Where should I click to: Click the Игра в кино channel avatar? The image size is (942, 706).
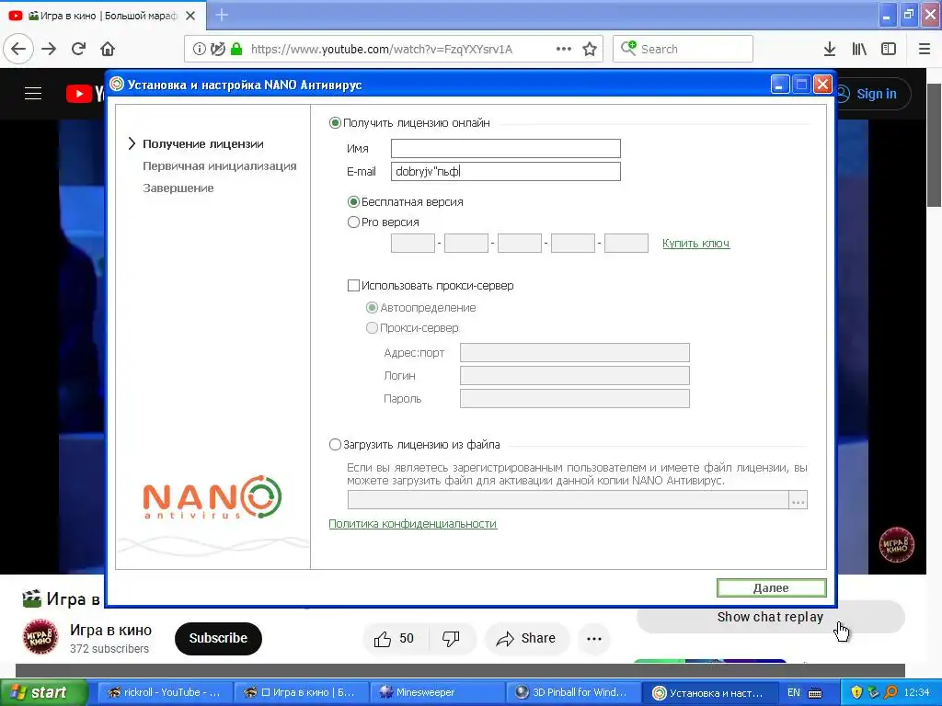coord(40,637)
